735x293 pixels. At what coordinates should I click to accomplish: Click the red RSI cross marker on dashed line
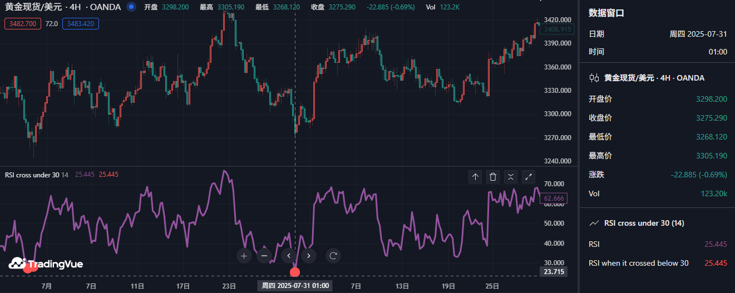coord(295,272)
